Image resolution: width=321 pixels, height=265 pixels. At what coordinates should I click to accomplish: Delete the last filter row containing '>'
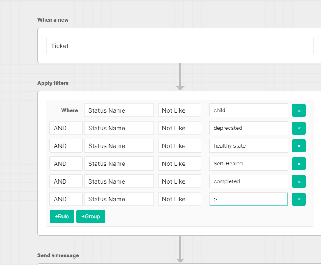[x=298, y=199]
